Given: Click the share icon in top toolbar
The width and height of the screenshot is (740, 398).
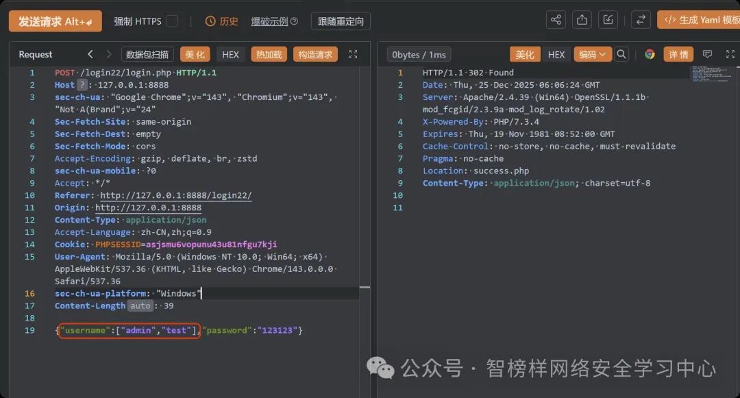Looking at the screenshot, I should tap(556, 20).
